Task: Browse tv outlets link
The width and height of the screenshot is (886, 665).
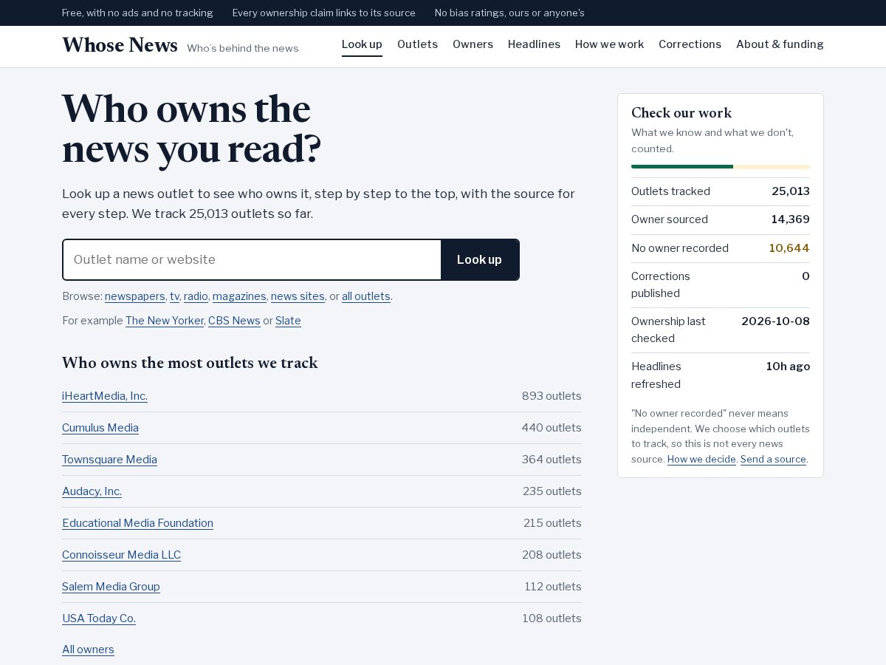Action: click(x=174, y=296)
